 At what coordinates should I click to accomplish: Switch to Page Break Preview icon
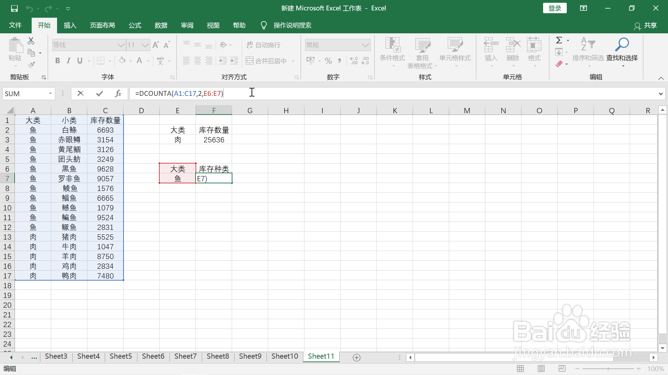coord(562,369)
